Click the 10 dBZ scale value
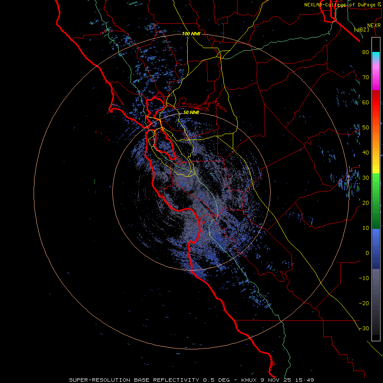Screen dimensions: 383x383 coord(366,228)
